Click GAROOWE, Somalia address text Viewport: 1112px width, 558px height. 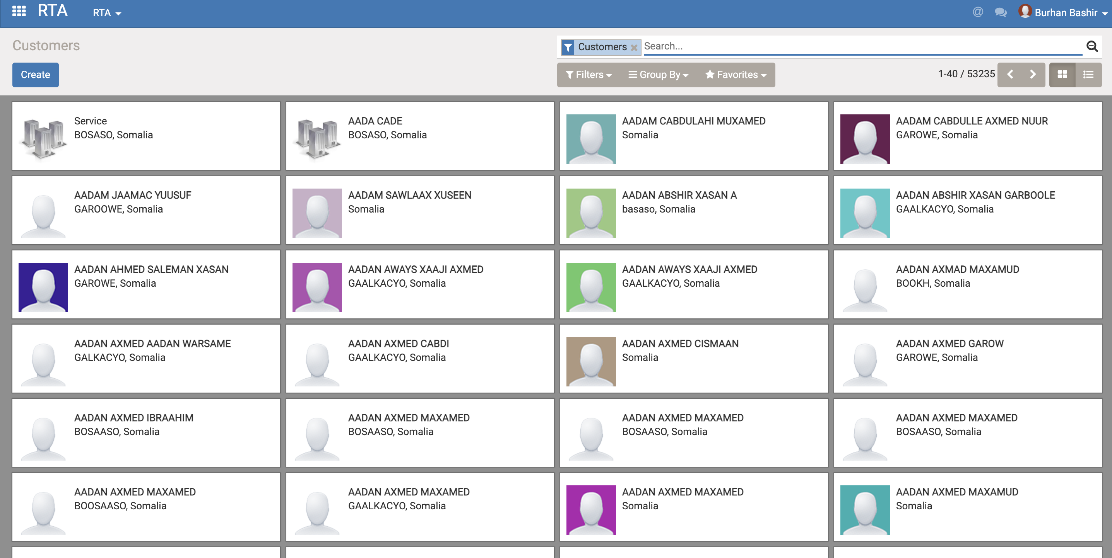coord(118,209)
